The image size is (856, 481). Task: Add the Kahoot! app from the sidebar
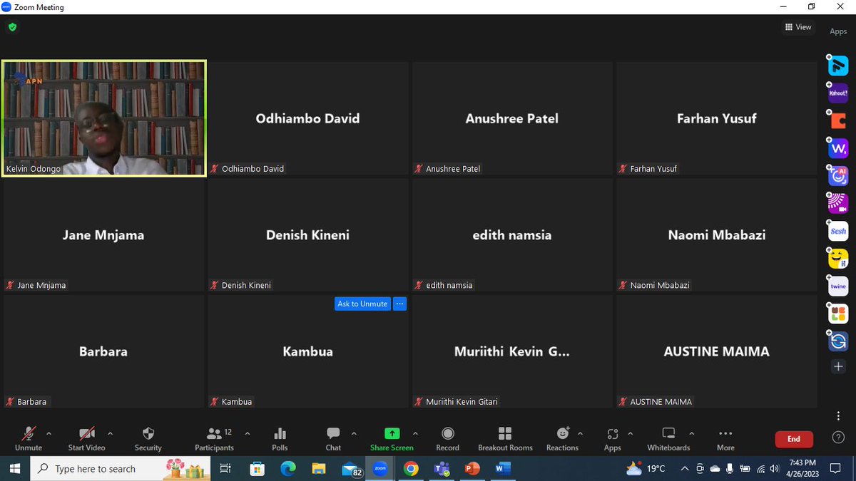(838, 93)
